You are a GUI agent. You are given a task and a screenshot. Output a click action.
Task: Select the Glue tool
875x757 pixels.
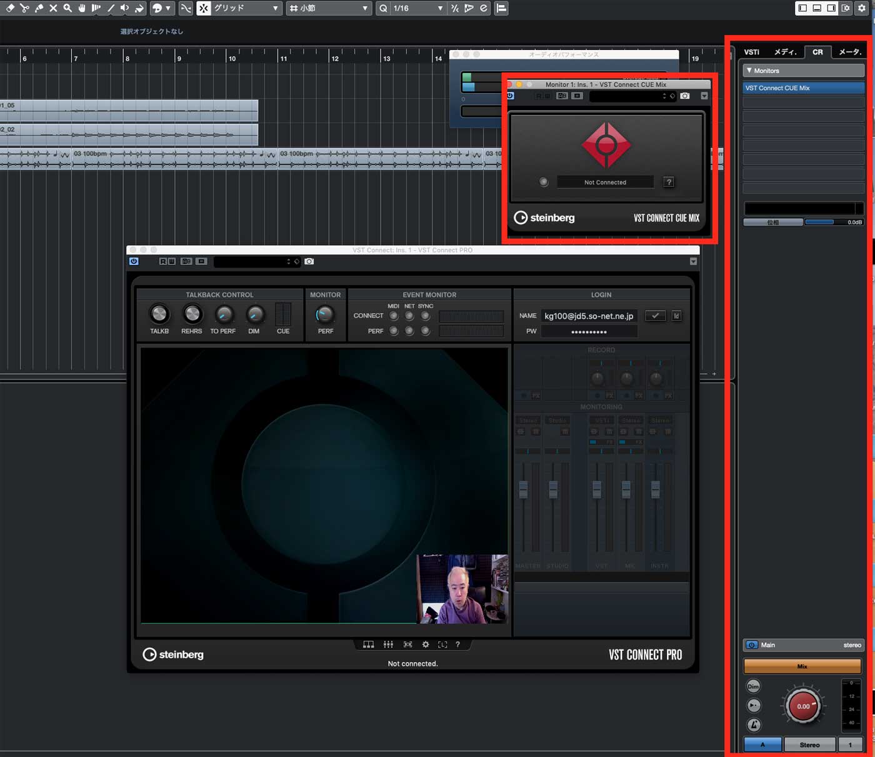pyautogui.click(x=39, y=8)
